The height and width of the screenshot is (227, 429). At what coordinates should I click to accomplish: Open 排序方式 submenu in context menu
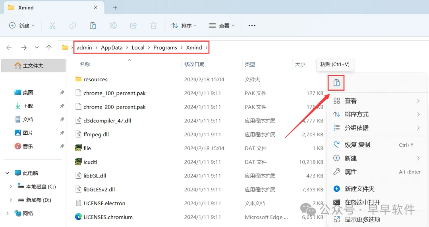[377, 114]
